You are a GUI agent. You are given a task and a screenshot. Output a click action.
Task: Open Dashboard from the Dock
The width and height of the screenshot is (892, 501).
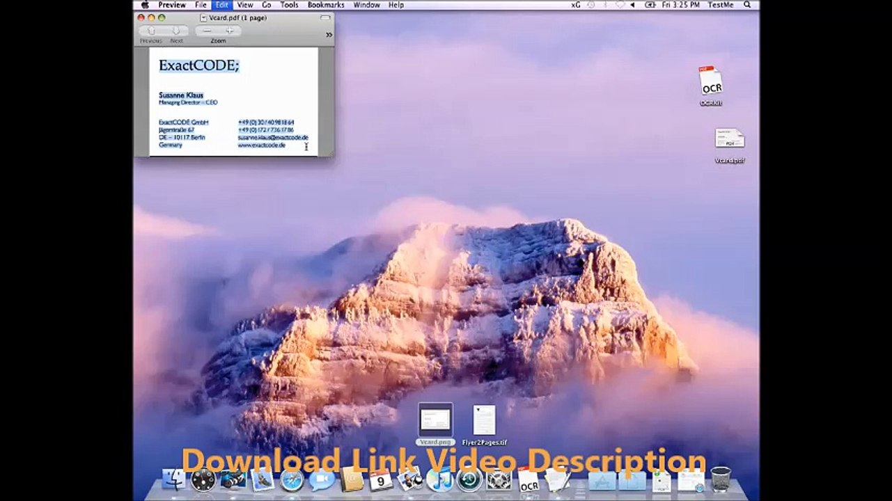point(203,479)
